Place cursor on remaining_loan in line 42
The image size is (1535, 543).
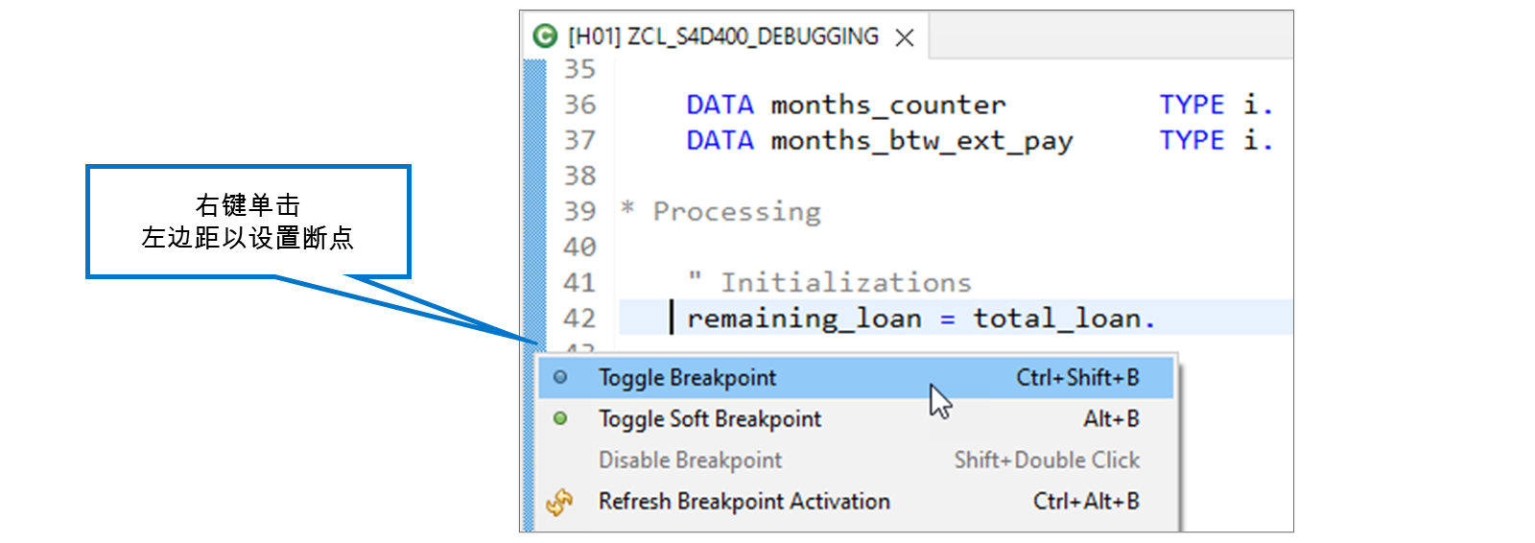(804, 319)
